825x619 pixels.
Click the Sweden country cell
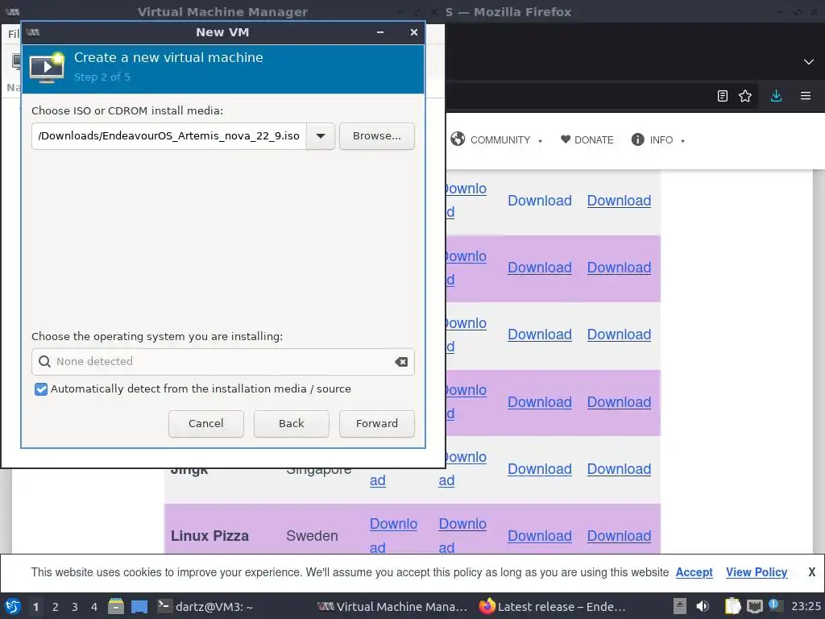(x=312, y=536)
